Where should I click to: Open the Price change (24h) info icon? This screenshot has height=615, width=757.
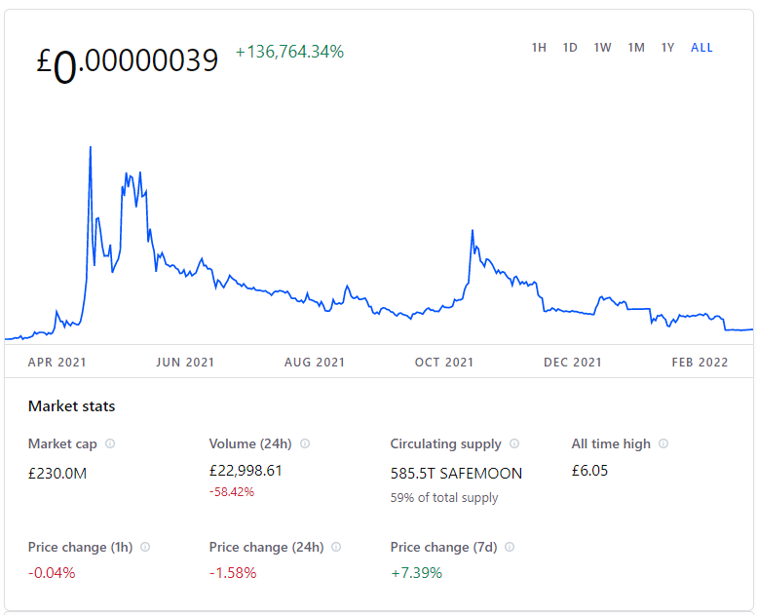[x=336, y=547]
